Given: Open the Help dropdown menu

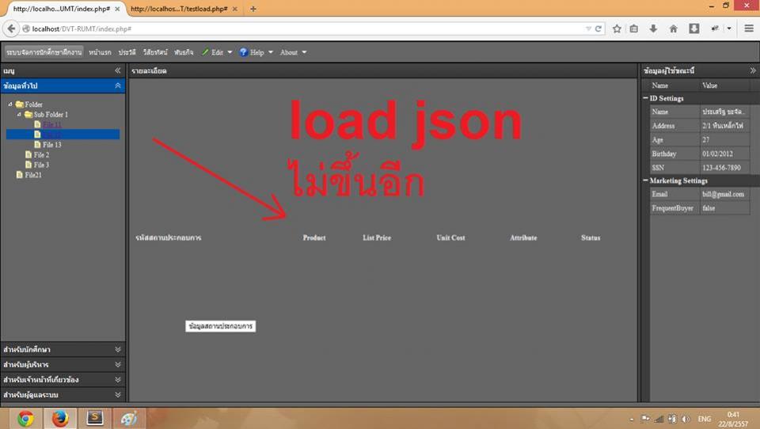Looking at the screenshot, I should click(256, 52).
